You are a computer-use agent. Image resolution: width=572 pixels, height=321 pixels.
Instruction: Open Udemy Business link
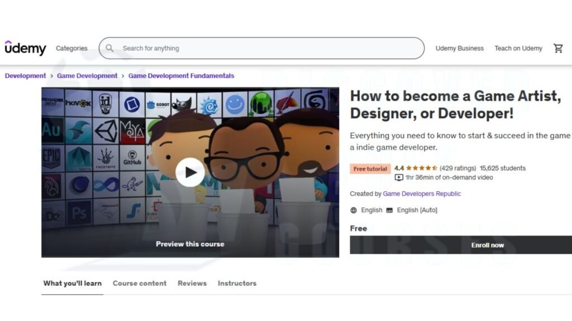tap(459, 48)
